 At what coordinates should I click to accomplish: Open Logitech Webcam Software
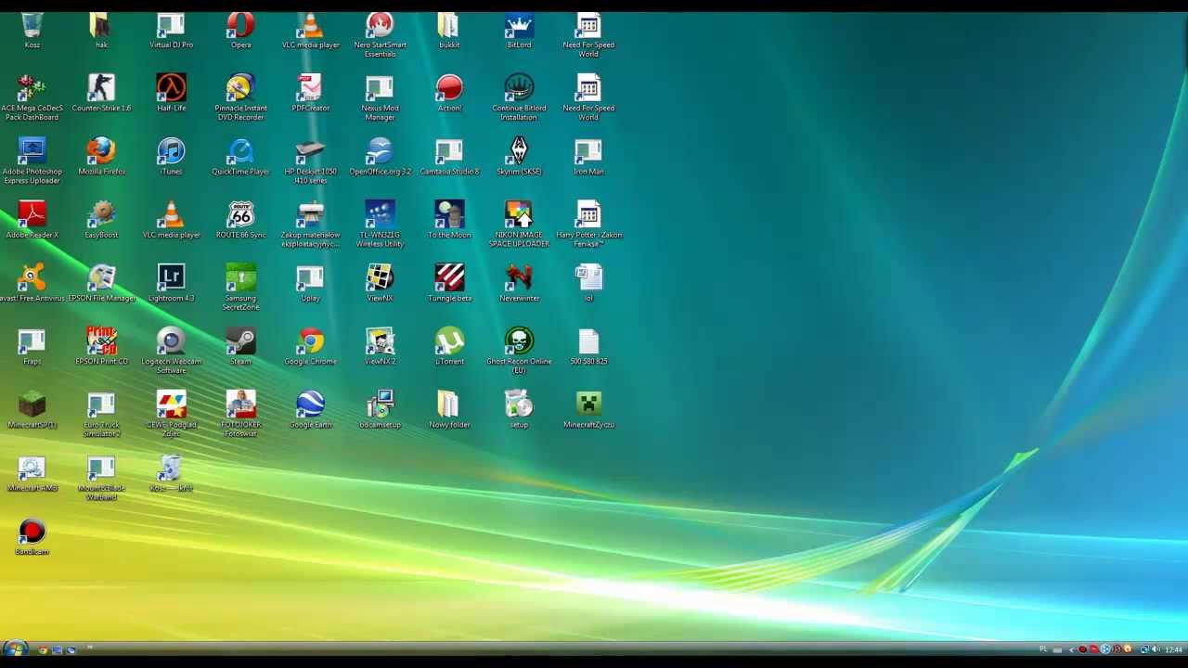(x=171, y=351)
